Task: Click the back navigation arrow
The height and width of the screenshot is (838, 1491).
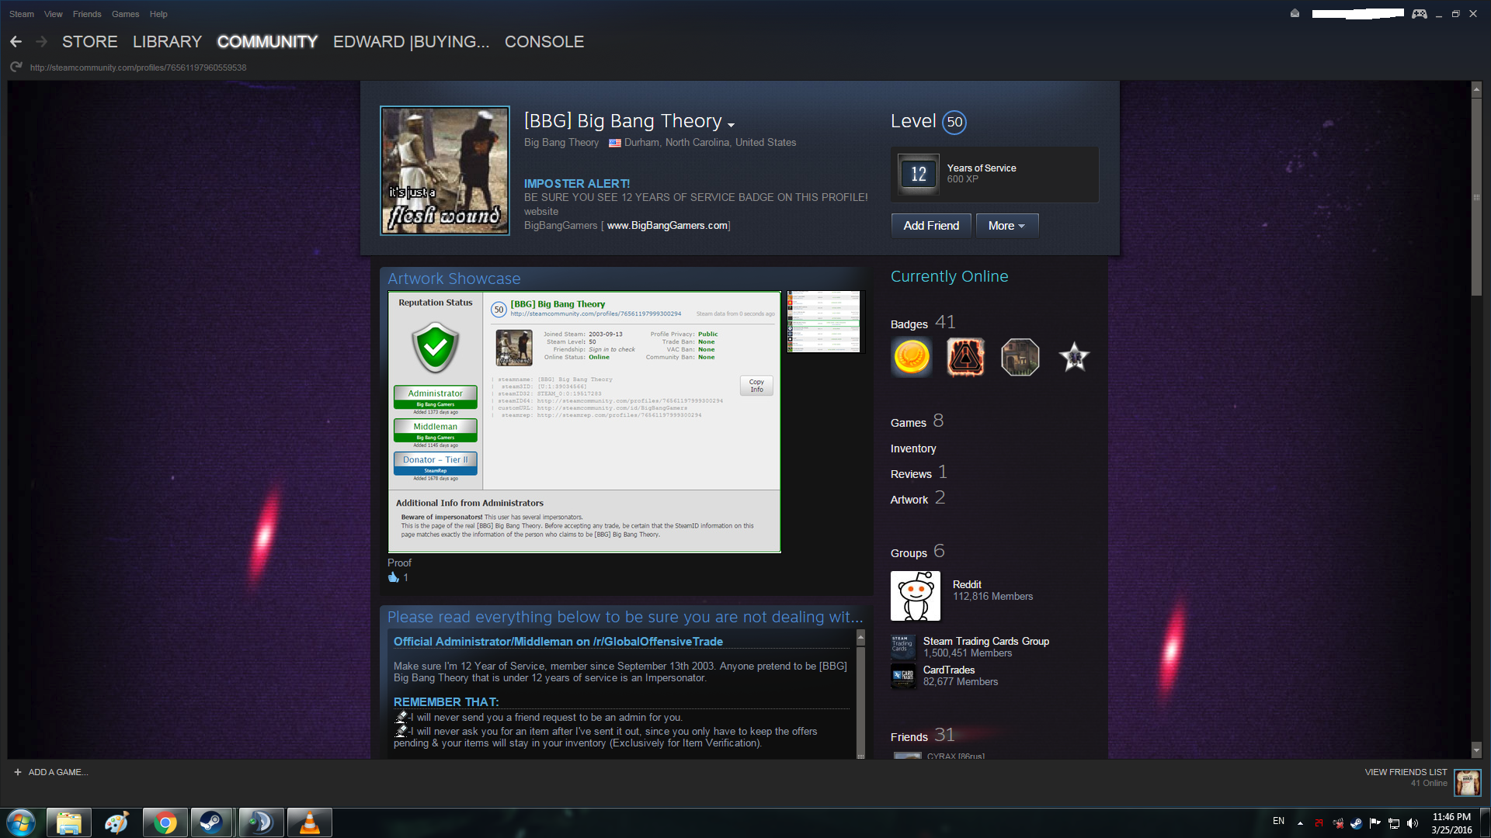Action: (x=16, y=42)
